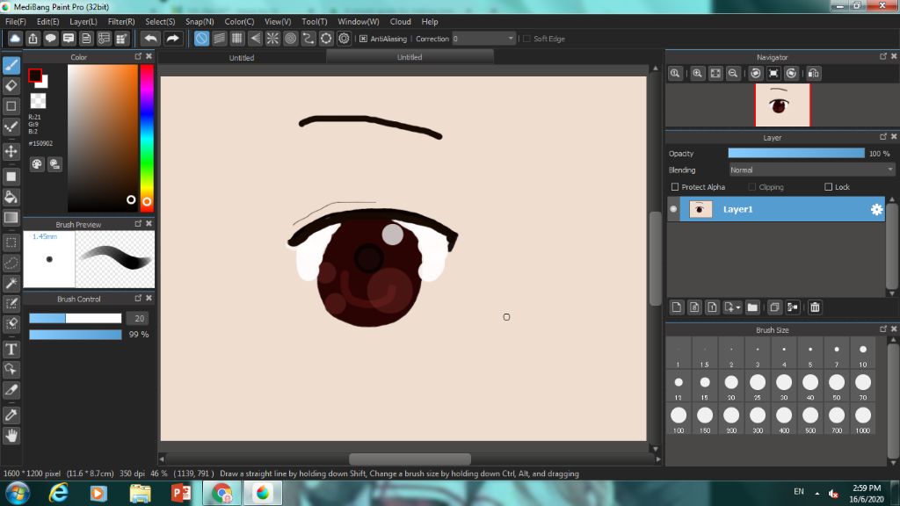Screen dimensions: 900x506
Task: Open the Windows Start menu
Action: tap(18, 493)
